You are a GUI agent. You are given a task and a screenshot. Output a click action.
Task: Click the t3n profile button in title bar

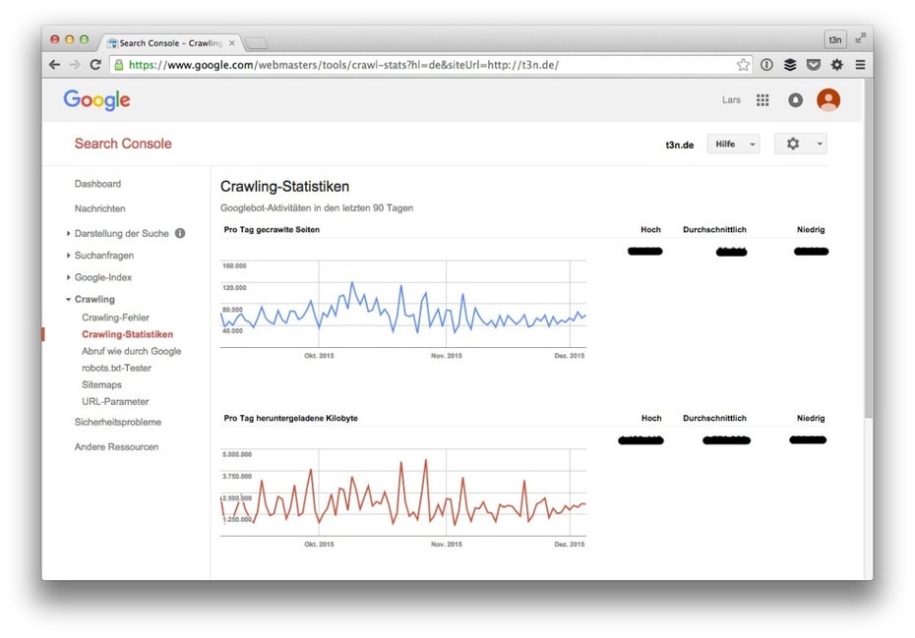pyautogui.click(x=835, y=39)
